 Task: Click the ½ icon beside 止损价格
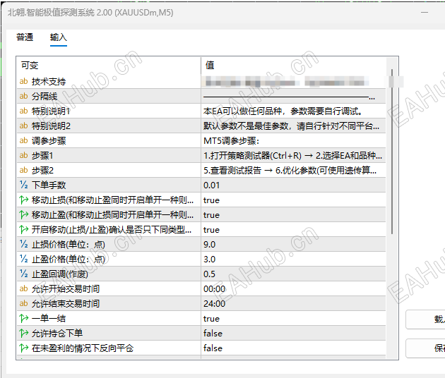[23, 244]
